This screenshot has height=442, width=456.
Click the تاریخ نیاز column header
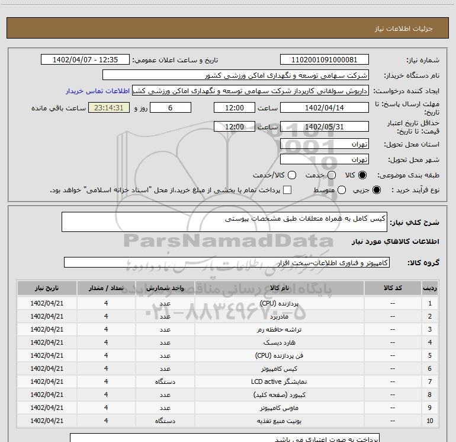[47, 288]
